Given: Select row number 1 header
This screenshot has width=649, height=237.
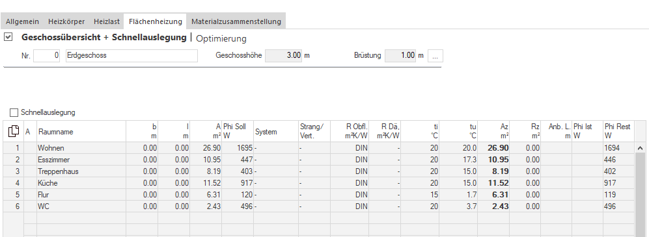Looking at the screenshot, I should click(x=14, y=148).
